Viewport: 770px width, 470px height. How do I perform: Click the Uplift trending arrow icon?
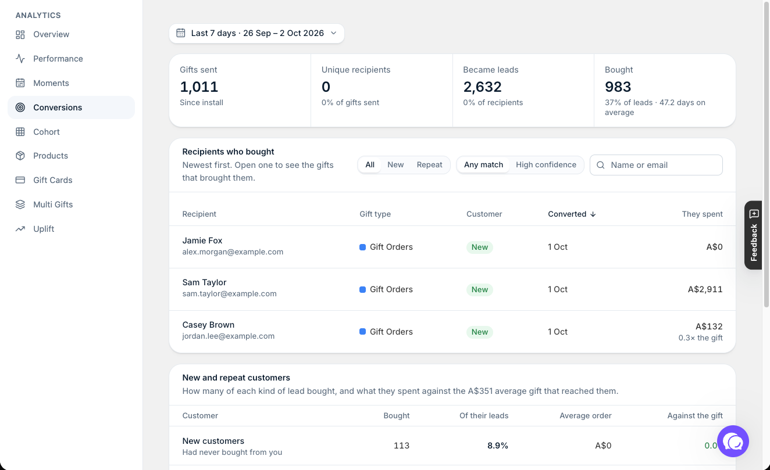tap(20, 229)
